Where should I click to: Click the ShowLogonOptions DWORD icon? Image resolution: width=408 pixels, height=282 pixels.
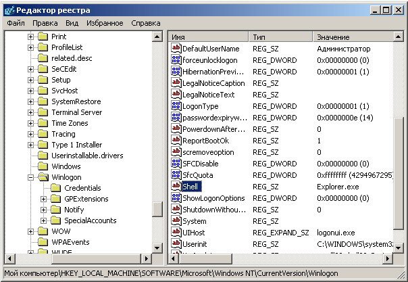click(x=176, y=198)
